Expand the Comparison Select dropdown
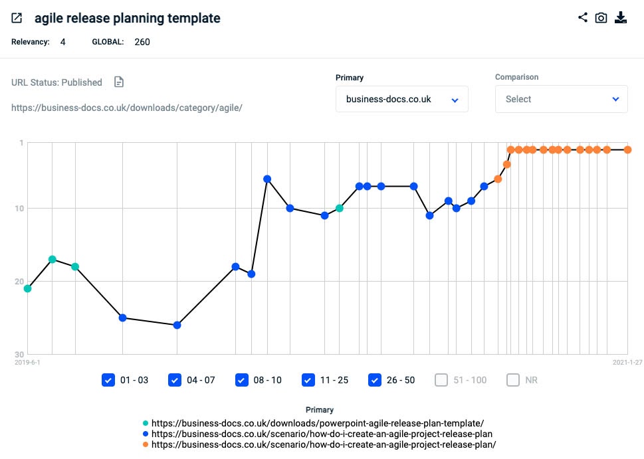This screenshot has width=644, height=459. click(561, 99)
